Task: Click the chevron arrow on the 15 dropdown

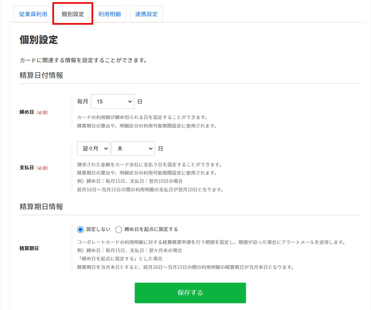Action: coord(130,101)
